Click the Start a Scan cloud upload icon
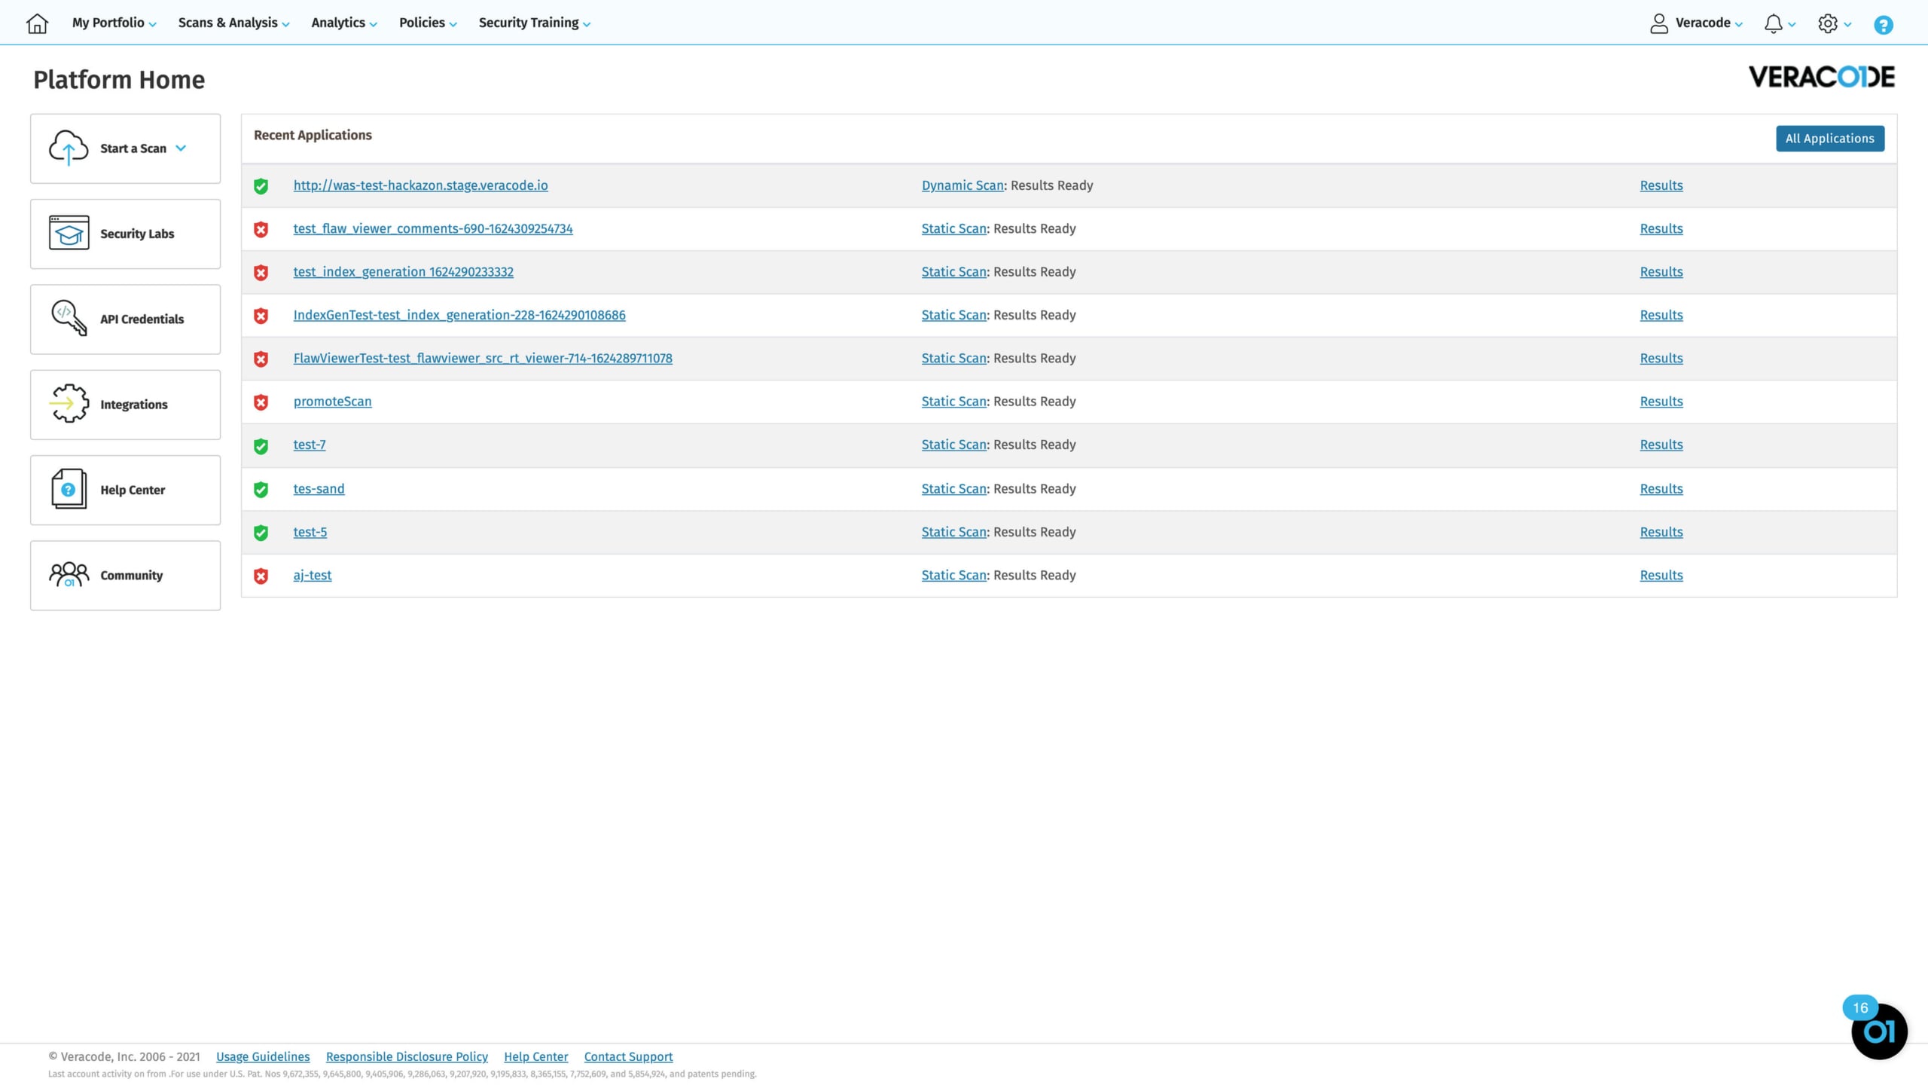1928x1085 pixels. click(x=69, y=148)
